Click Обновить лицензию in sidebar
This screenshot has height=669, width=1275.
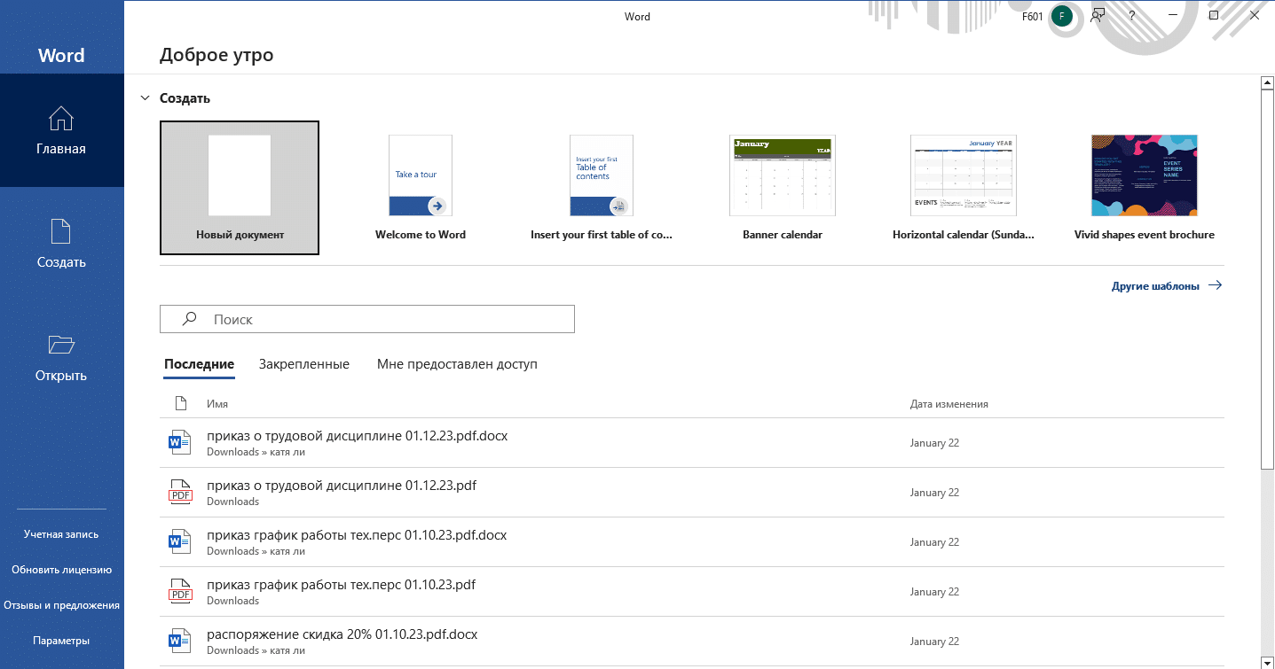pyautogui.click(x=61, y=570)
